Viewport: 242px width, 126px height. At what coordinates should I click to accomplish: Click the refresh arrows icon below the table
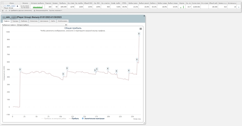[x=6, y=11]
